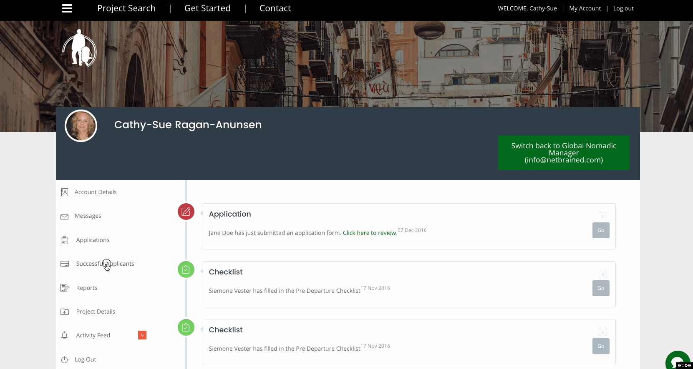Click the Account Details sidebar icon
Viewport: 693px width, 369px height.
65,192
